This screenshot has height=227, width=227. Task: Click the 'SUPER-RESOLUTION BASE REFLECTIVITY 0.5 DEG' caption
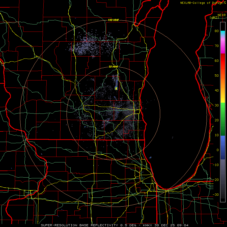tap(89, 225)
